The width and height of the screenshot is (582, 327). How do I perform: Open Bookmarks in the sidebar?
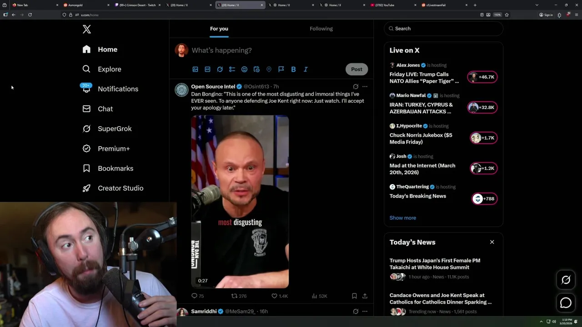tap(108, 168)
